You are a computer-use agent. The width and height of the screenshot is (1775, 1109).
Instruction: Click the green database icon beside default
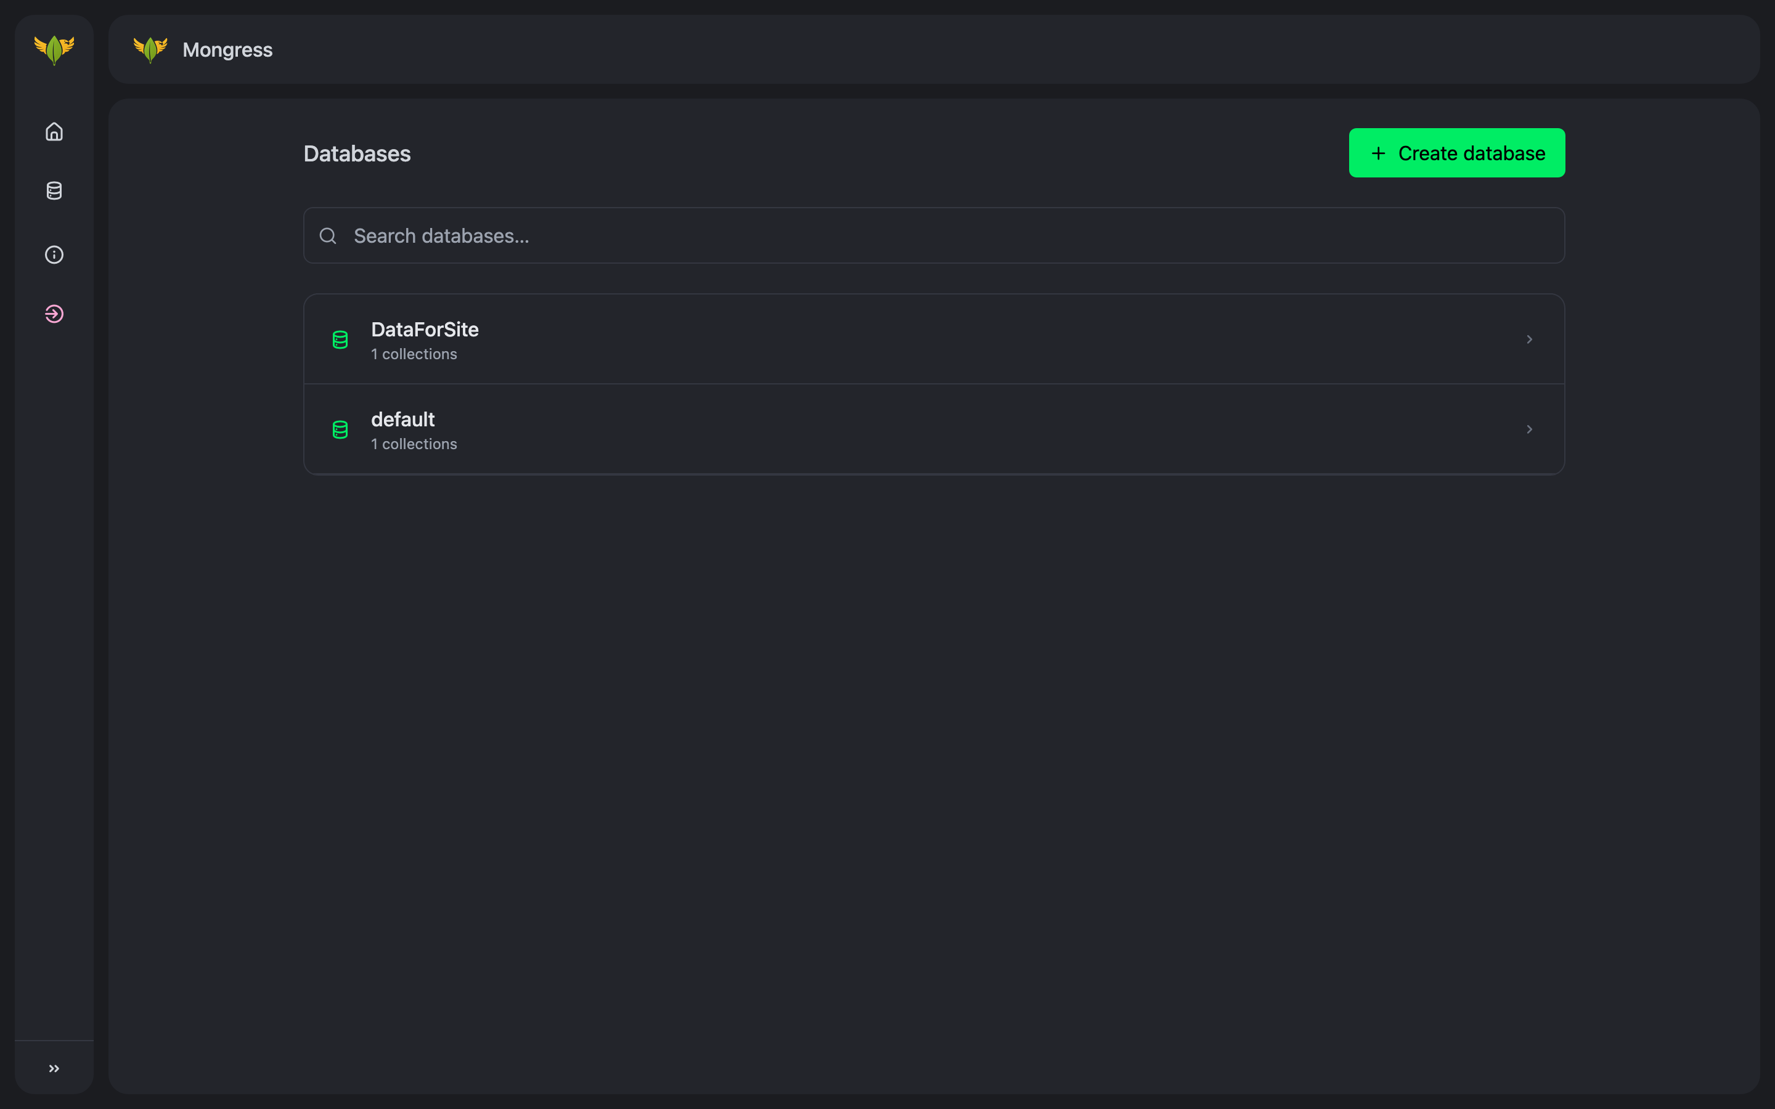coord(340,430)
